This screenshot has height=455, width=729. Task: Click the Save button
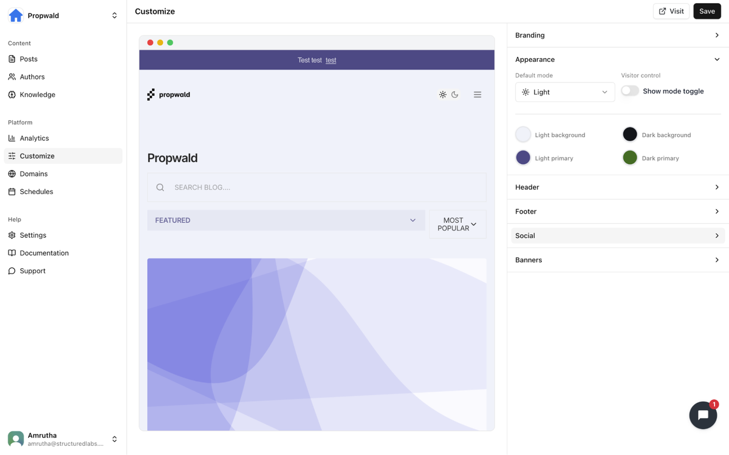click(707, 11)
